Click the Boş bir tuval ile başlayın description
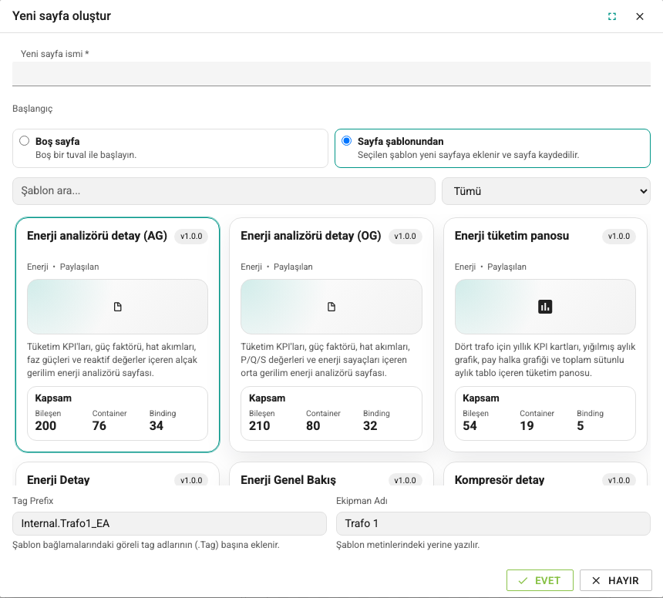This screenshot has height=598, width=663. pyautogui.click(x=86, y=155)
